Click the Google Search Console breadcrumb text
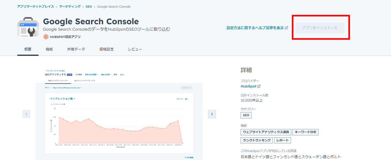This screenshot has height=160, width=391. tap(114, 6)
